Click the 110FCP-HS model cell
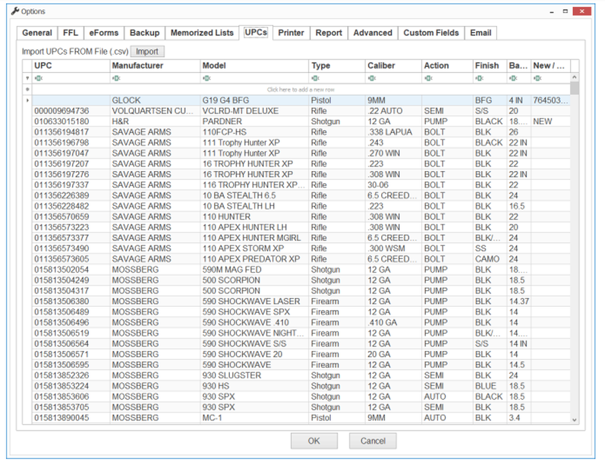Viewport: 605px width, 464px height. [255, 132]
